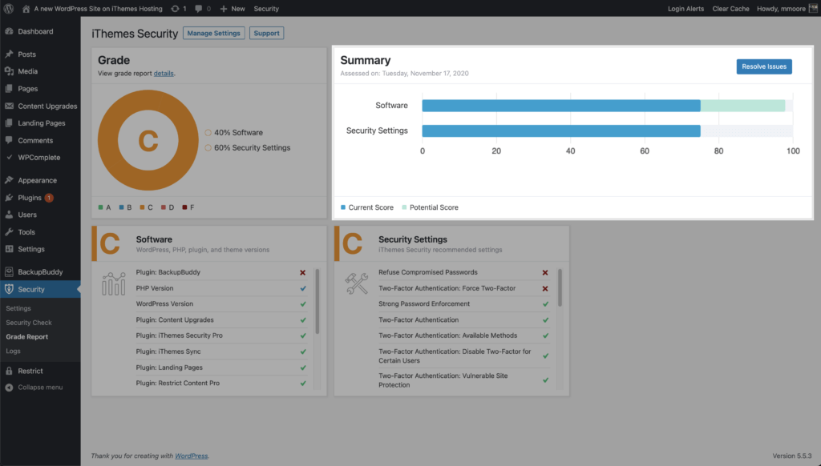Screen dimensions: 821x466
Task: Click the Users person icon
Action: pos(9,215)
